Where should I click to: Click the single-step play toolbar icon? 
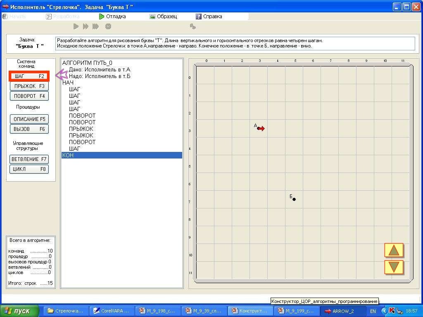pyautogui.click(x=76, y=26)
